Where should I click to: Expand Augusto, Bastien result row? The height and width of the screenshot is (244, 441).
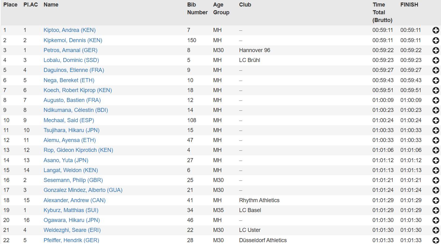435,100
